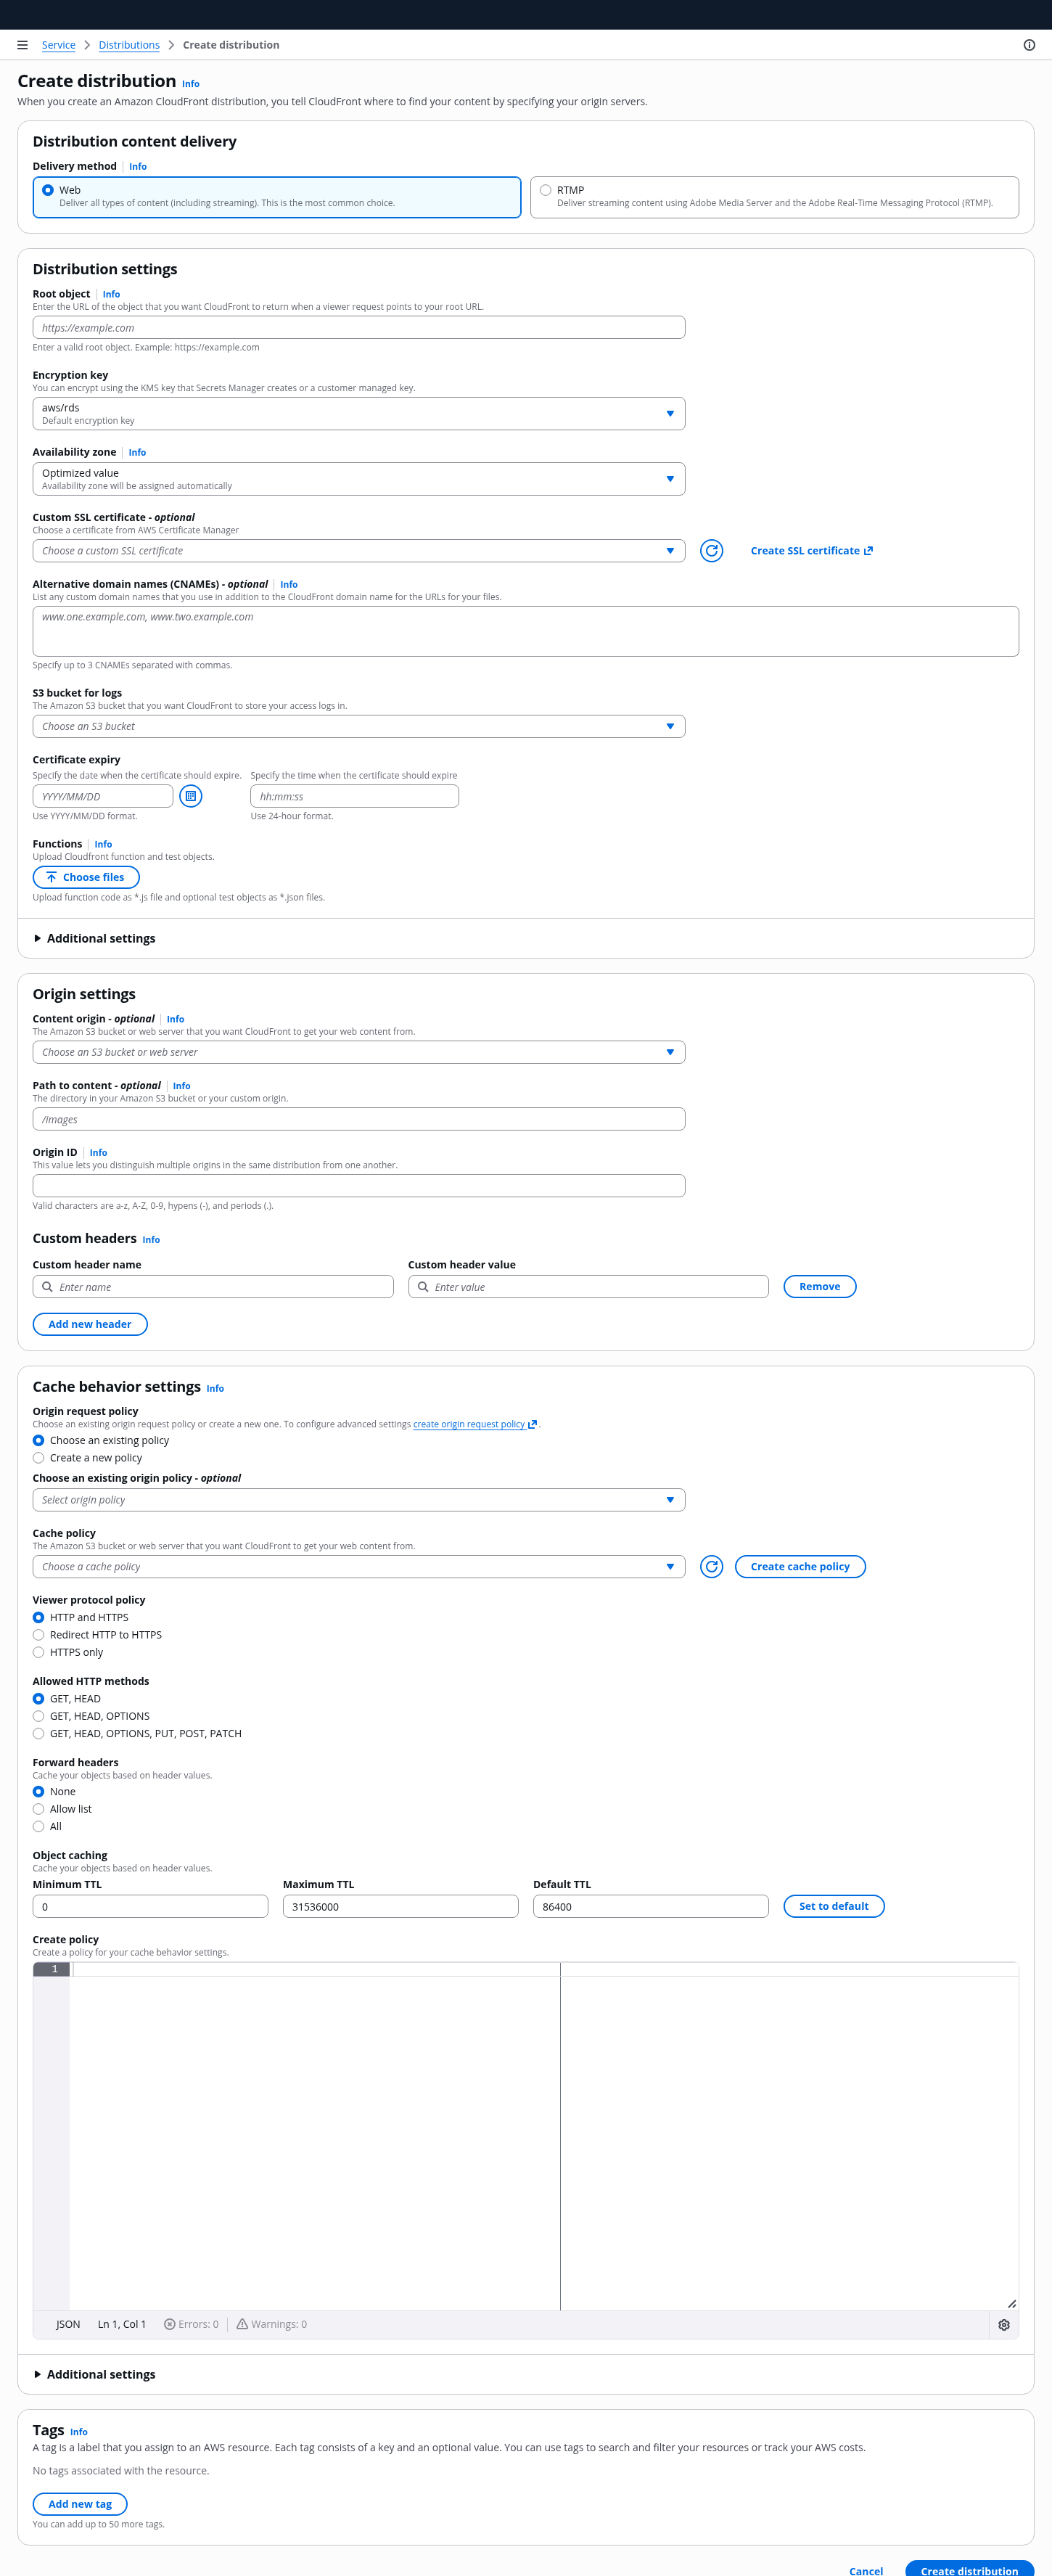The image size is (1052, 2576).
Task: Navigate to Service breadcrumb link
Action: tap(58, 45)
